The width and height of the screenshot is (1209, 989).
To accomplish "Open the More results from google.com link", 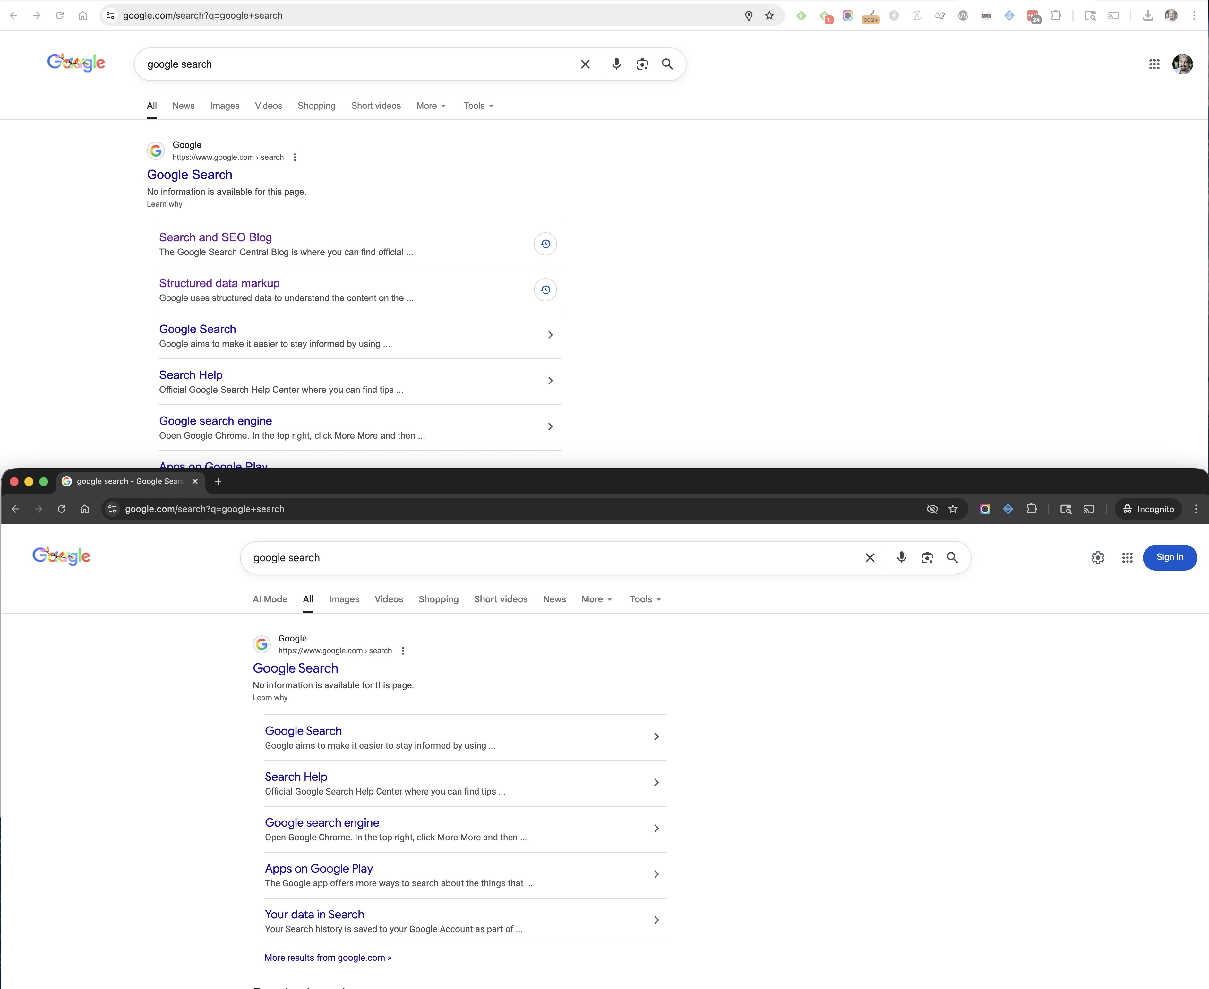I will (x=328, y=958).
